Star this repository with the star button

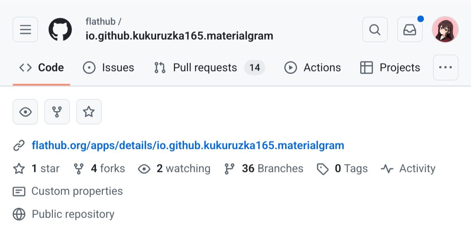tap(89, 112)
